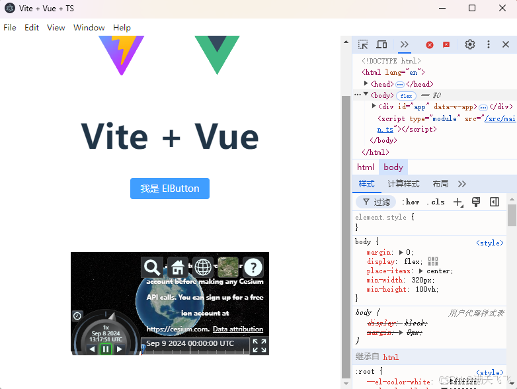Toggle the device toolbar icon
This screenshot has width=517, height=389.
click(381, 44)
